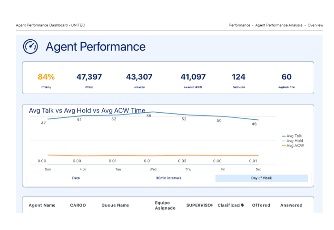The height and width of the screenshot is (230, 334).
Task: Toggle the Avg ACW series in legend
Action: coord(295,146)
